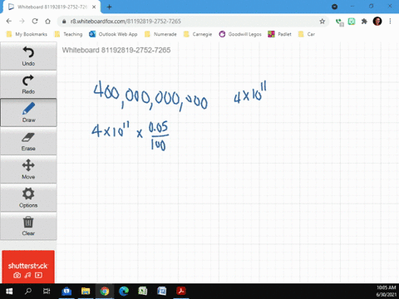The width and height of the screenshot is (399, 299).
Task: Open Numerade bookmarks folder
Action: (x=160, y=34)
